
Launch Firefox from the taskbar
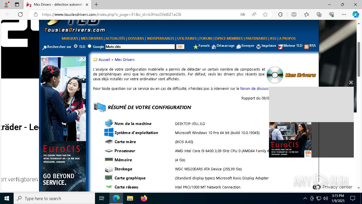click(x=144, y=198)
